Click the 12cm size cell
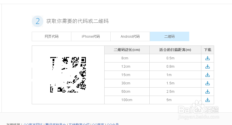The width and height of the screenshot is (232, 125). click(x=127, y=67)
